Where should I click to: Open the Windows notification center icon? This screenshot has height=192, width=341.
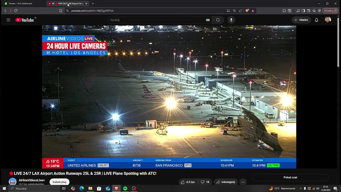pos(335,189)
